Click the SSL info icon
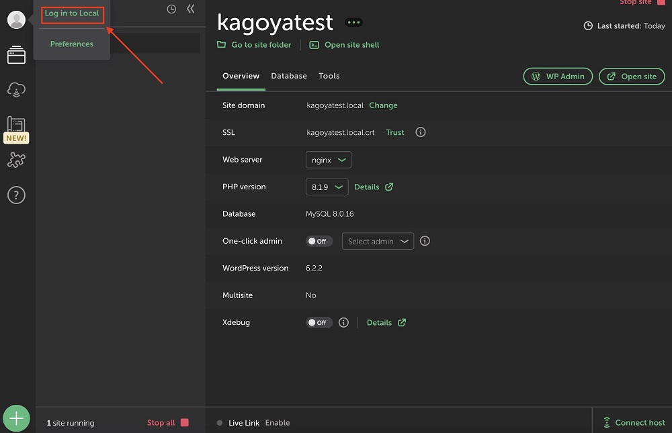 [421, 132]
